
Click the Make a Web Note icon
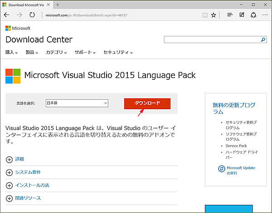pyautogui.click(x=242, y=15)
